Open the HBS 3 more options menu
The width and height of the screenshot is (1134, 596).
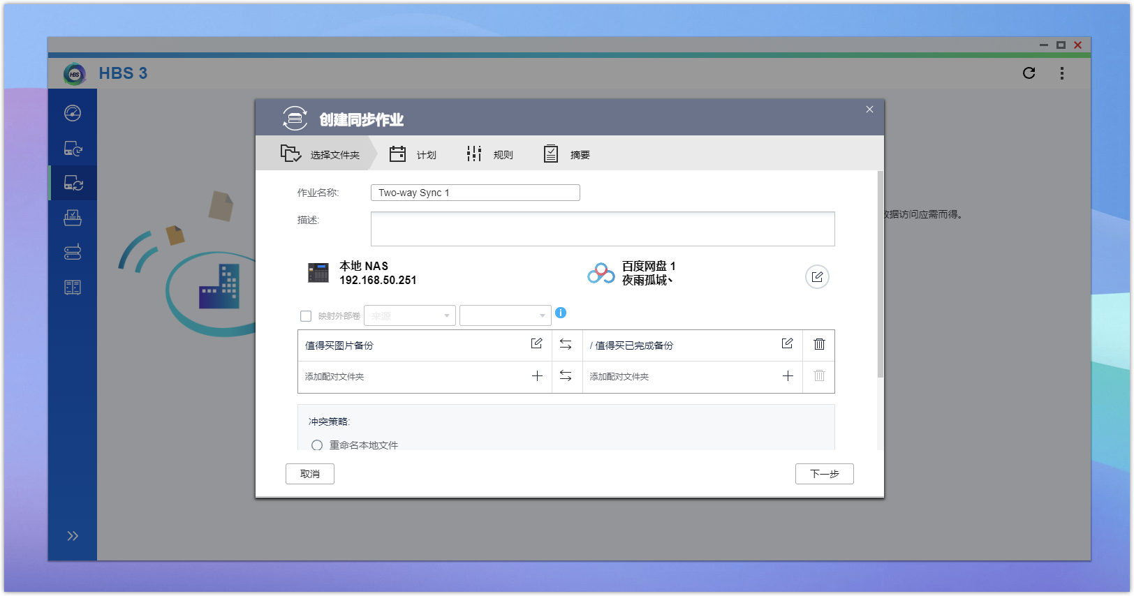tap(1061, 73)
